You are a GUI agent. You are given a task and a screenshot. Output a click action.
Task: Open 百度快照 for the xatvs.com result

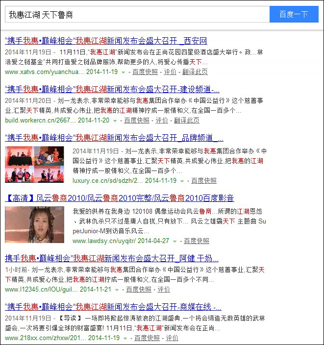145,72
